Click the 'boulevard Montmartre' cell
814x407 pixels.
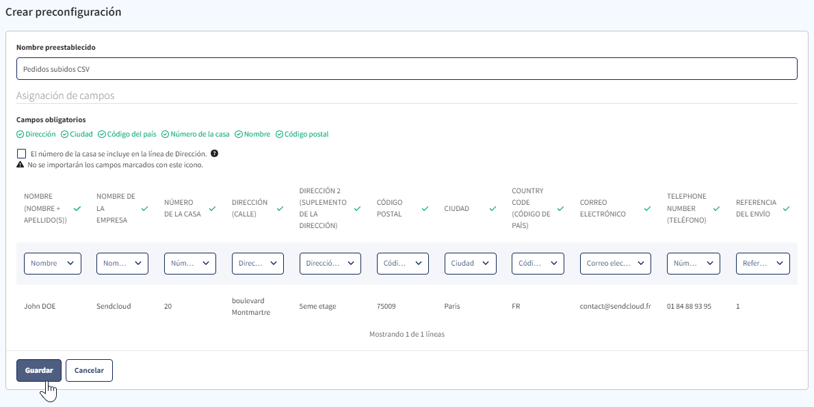click(x=251, y=307)
